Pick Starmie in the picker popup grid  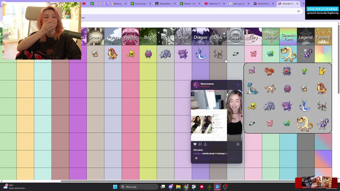[287, 71]
